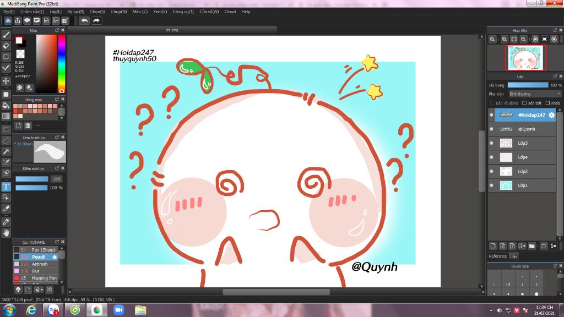
Task: Enable Bảo vệ alpha checkbox
Action: click(x=492, y=103)
